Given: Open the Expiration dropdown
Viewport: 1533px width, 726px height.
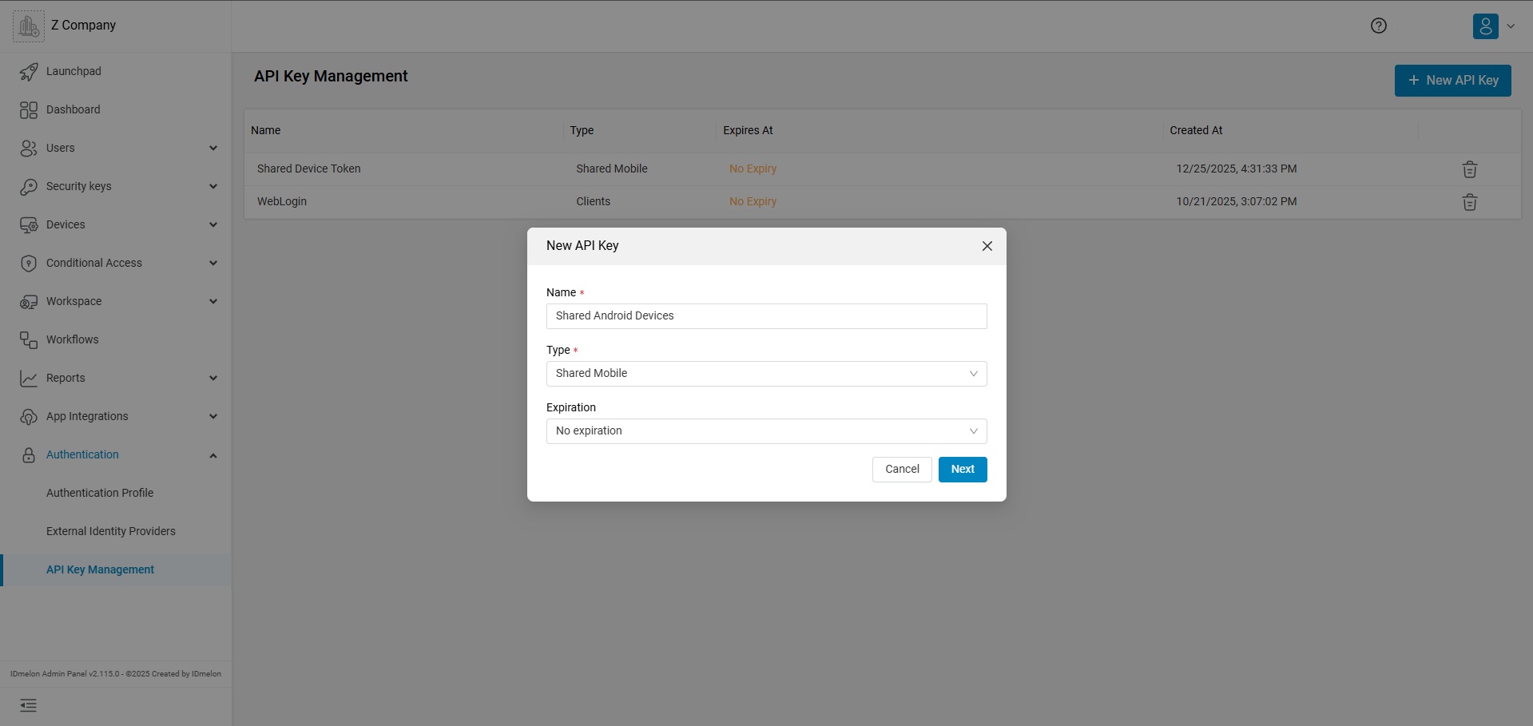Looking at the screenshot, I should point(766,431).
